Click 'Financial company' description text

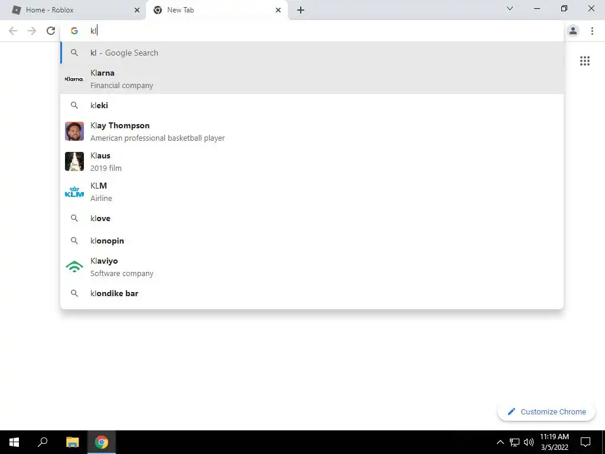(122, 85)
